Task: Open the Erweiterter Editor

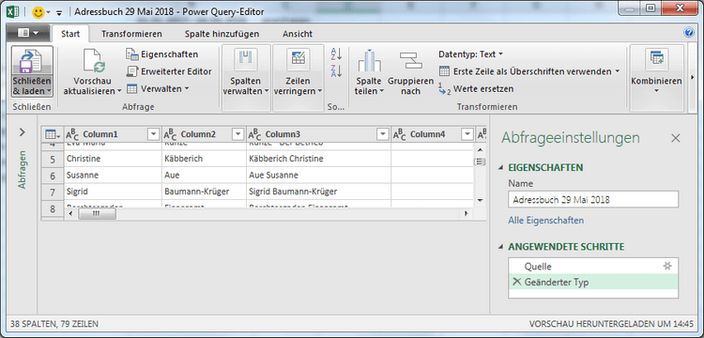Action: (x=169, y=71)
